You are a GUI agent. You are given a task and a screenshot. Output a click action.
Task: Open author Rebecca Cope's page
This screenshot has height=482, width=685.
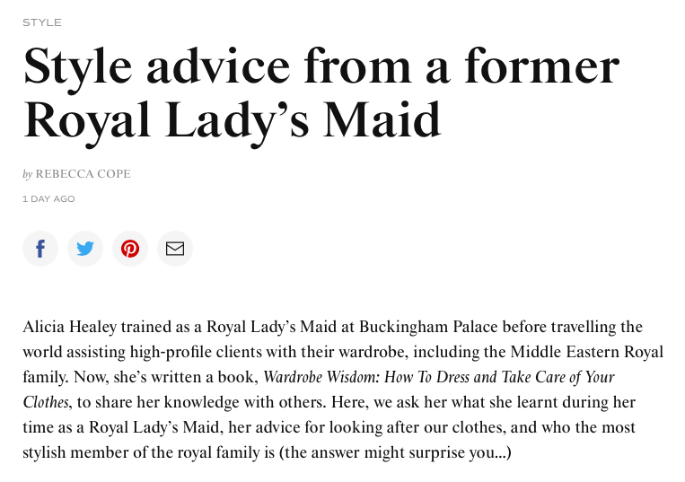click(x=83, y=174)
